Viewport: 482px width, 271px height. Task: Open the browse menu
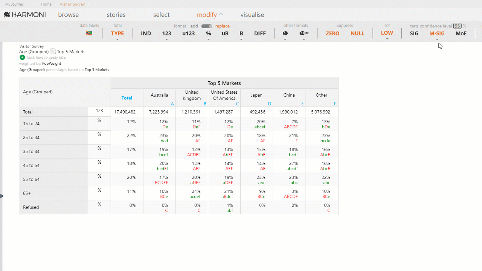point(69,15)
